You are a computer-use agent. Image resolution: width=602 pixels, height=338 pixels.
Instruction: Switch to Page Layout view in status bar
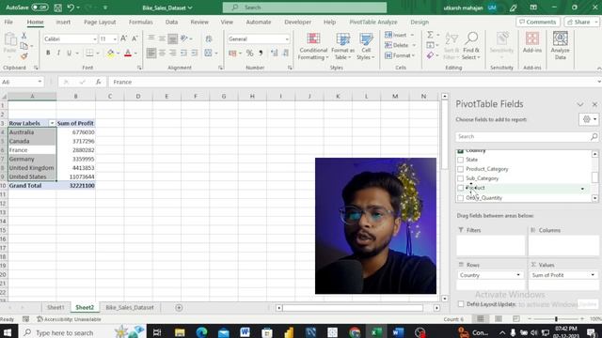(498, 319)
